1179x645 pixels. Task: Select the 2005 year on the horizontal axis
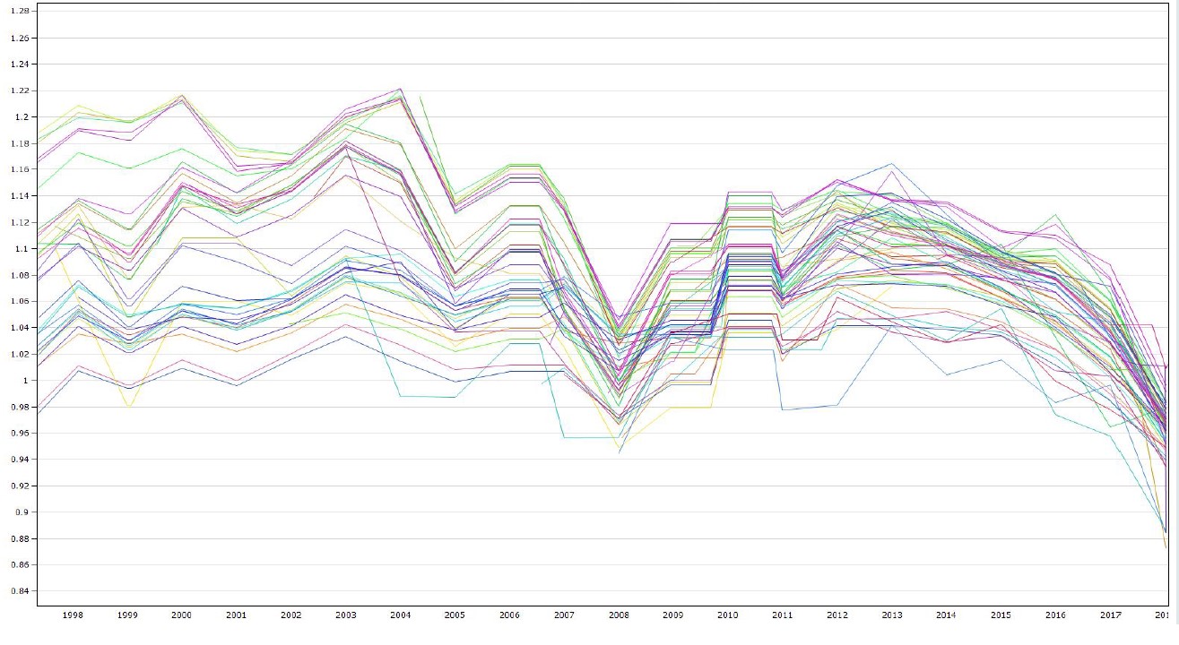(454, 615)
